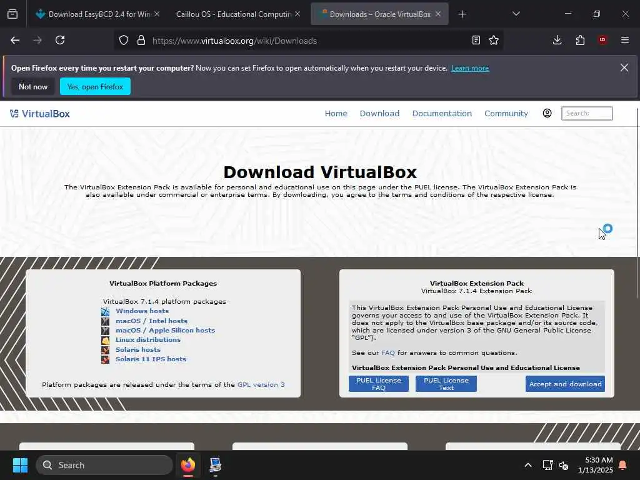Screen dimensions: 640x480
Task: Open the Community navigation item
Action: pyautogui.click(x=506, y=114)
